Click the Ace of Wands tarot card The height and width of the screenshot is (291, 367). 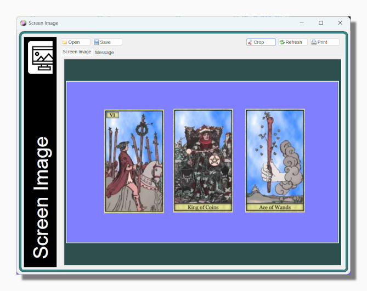pos(275,161)
